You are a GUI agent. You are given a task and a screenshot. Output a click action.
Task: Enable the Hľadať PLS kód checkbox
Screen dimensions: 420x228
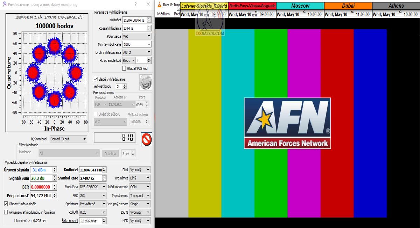tap(124, 68)
